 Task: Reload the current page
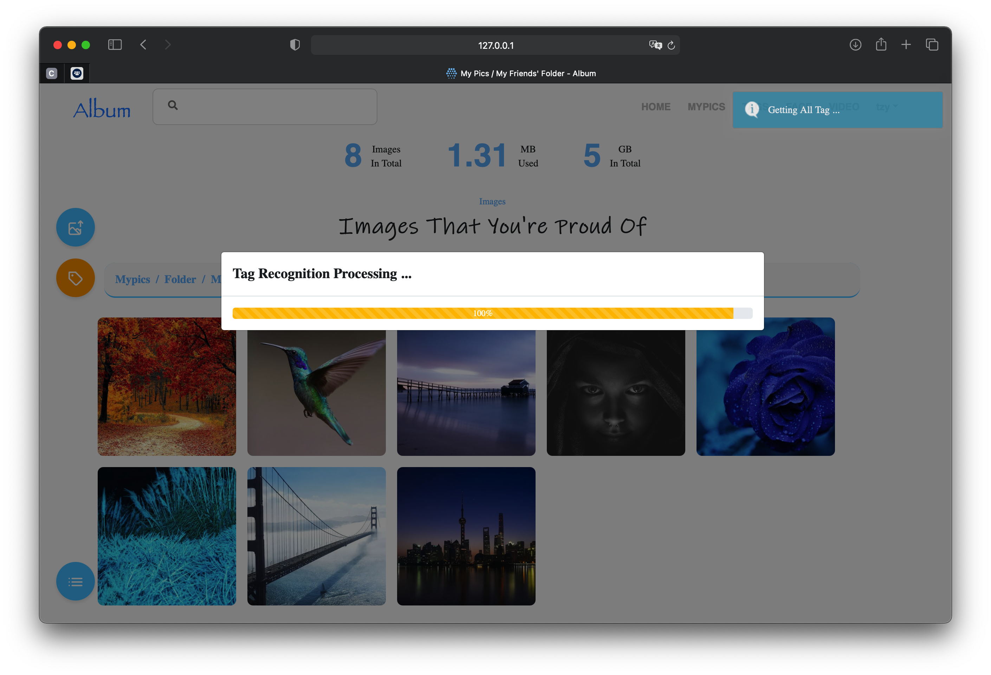coord(671,45)
